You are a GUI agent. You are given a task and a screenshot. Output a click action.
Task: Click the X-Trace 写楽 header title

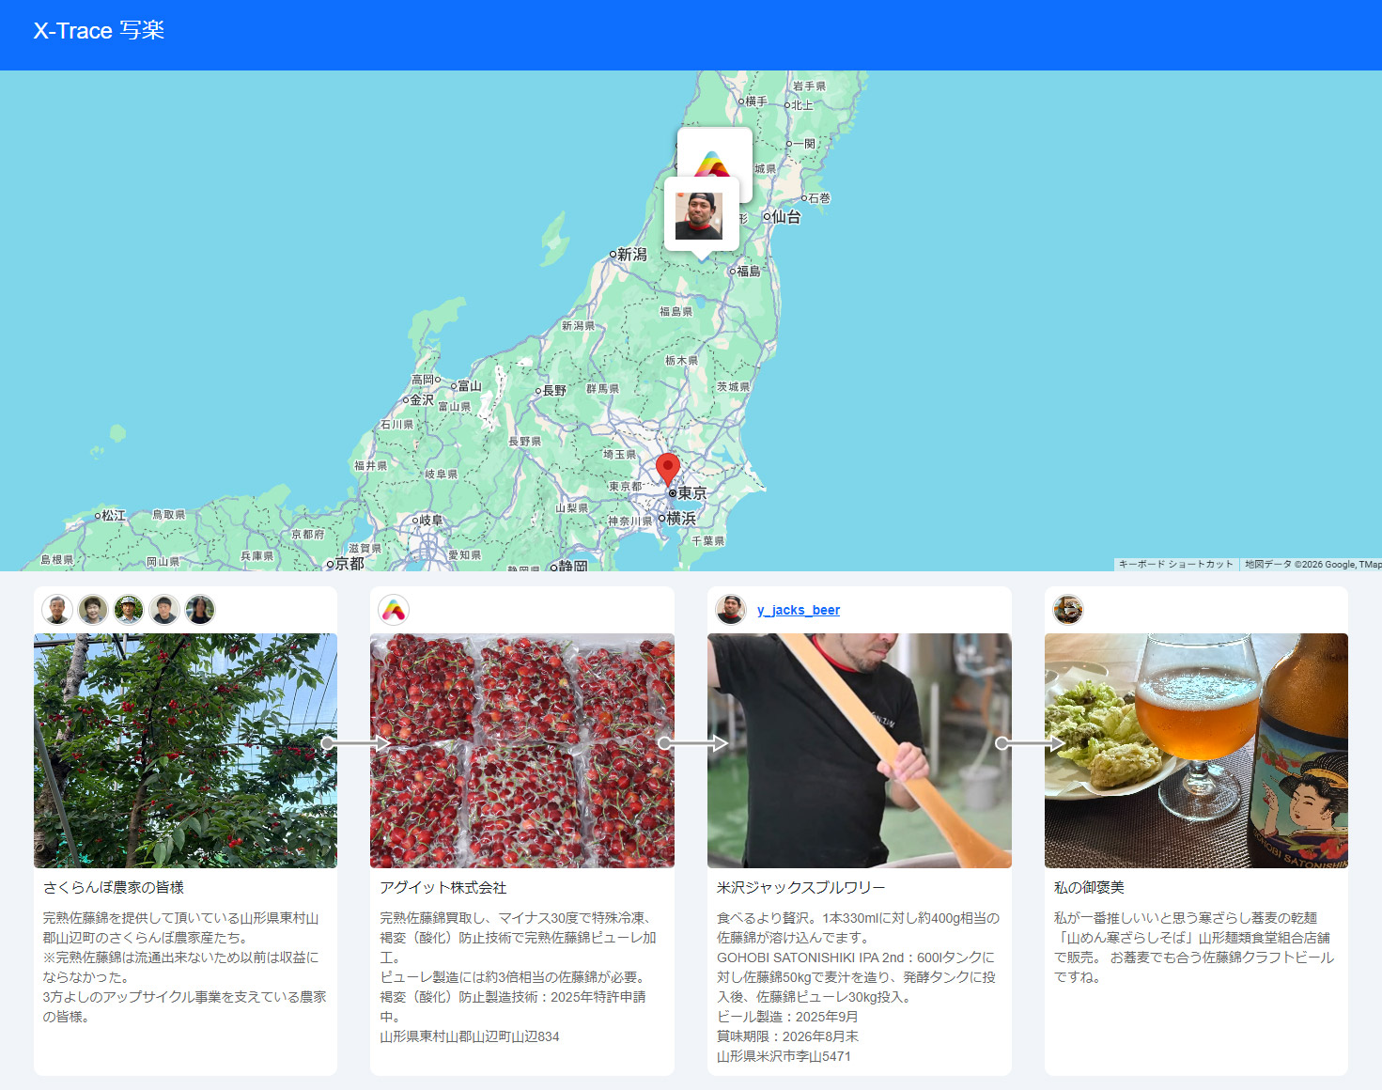pos(99,31)
